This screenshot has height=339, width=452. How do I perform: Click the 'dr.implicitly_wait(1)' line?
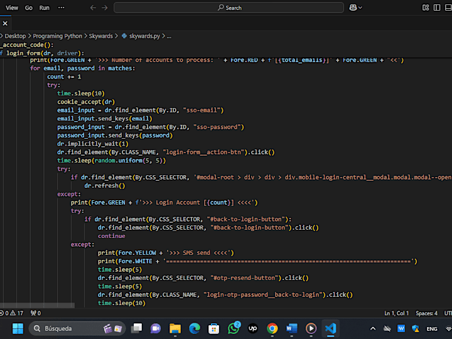point(92,144)
